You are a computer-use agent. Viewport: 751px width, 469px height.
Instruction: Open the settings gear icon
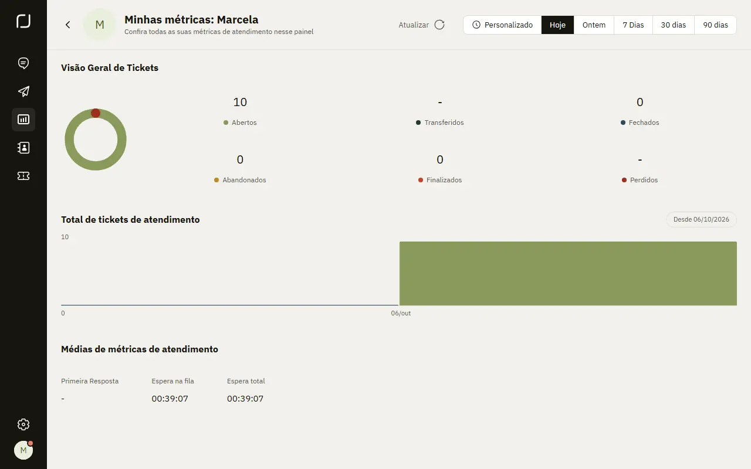point(23,424)
